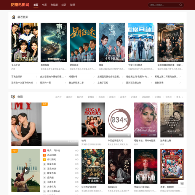Click the 花瓣电影网 site logo
Image resolution: width=195 pixels, height=195 pixels.
click(20, 5)
